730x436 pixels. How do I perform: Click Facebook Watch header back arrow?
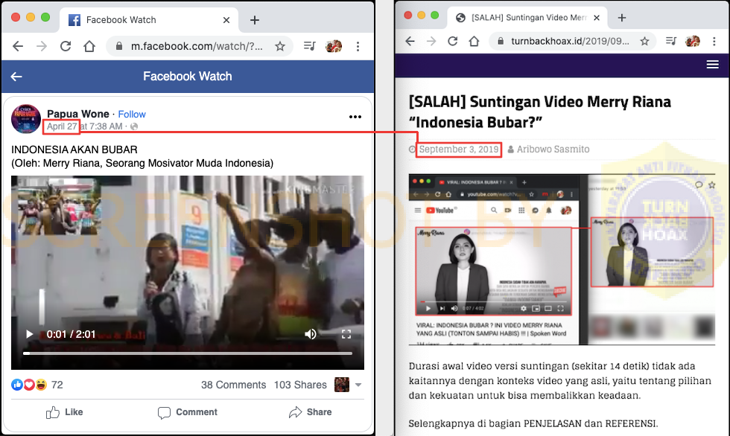point(16,76)
